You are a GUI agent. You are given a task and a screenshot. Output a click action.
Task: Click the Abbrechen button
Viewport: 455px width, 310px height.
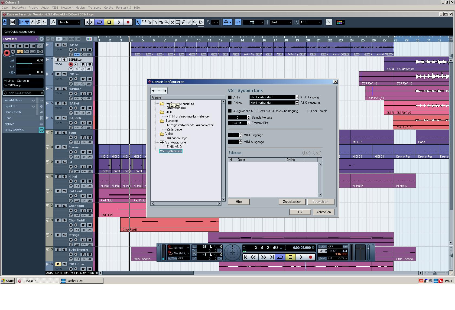tap(323, 212)
